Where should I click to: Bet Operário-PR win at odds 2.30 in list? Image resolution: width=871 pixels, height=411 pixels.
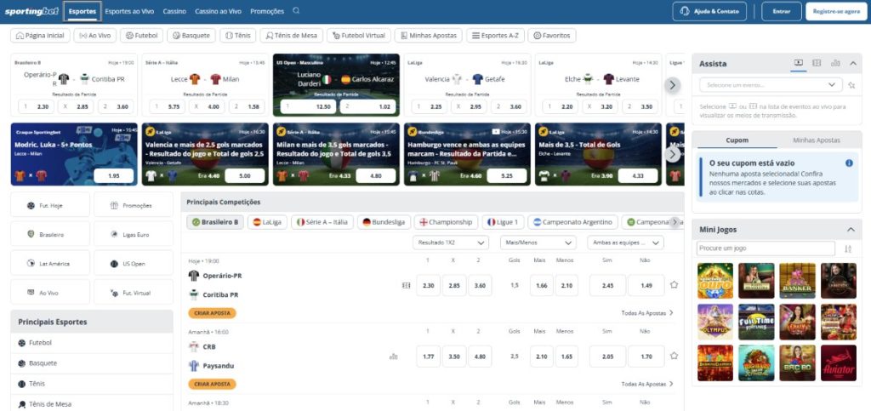428,285
